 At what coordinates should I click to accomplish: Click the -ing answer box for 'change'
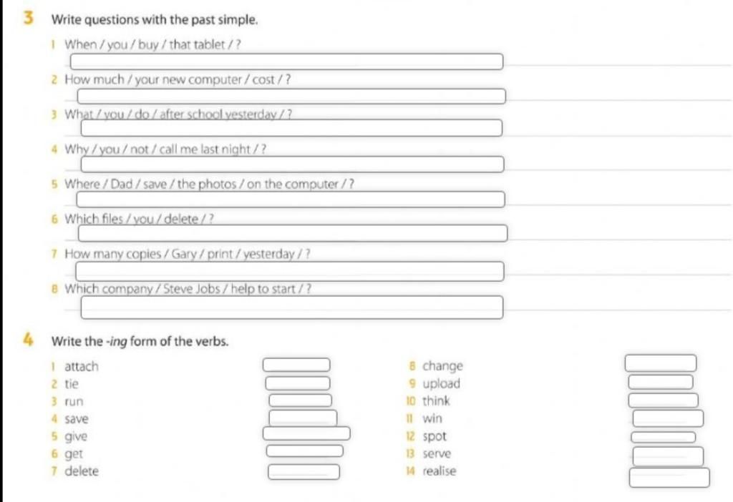661,363
